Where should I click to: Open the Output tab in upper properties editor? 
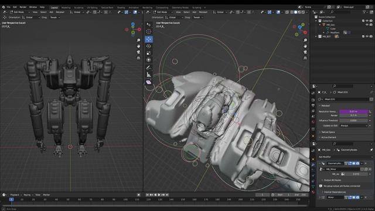click(x=313, y=105)
